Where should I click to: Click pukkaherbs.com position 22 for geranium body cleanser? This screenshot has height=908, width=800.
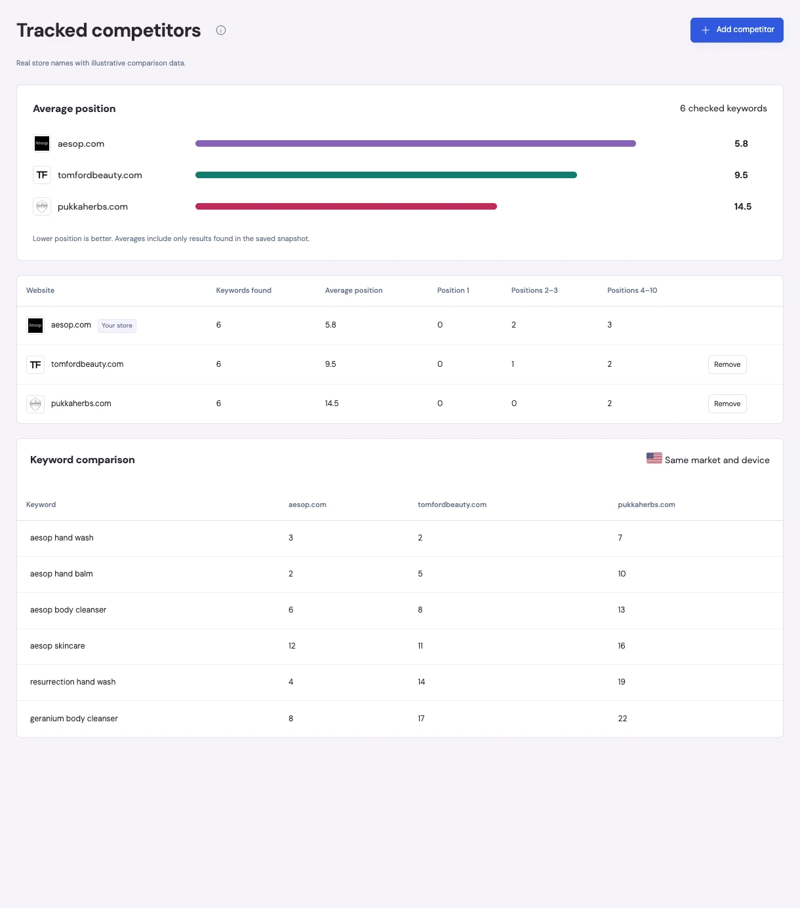[x=622, y=719]
